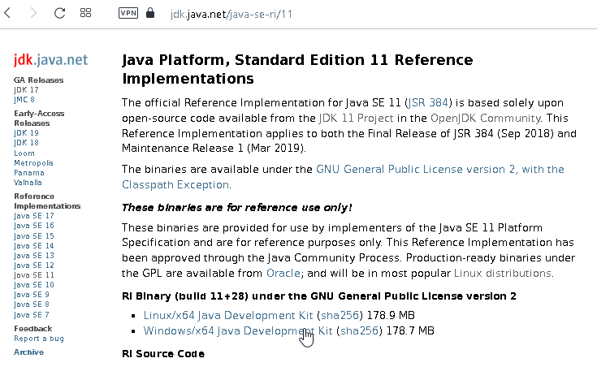Select Java SE 10 reference implementation

click(34, 285)
